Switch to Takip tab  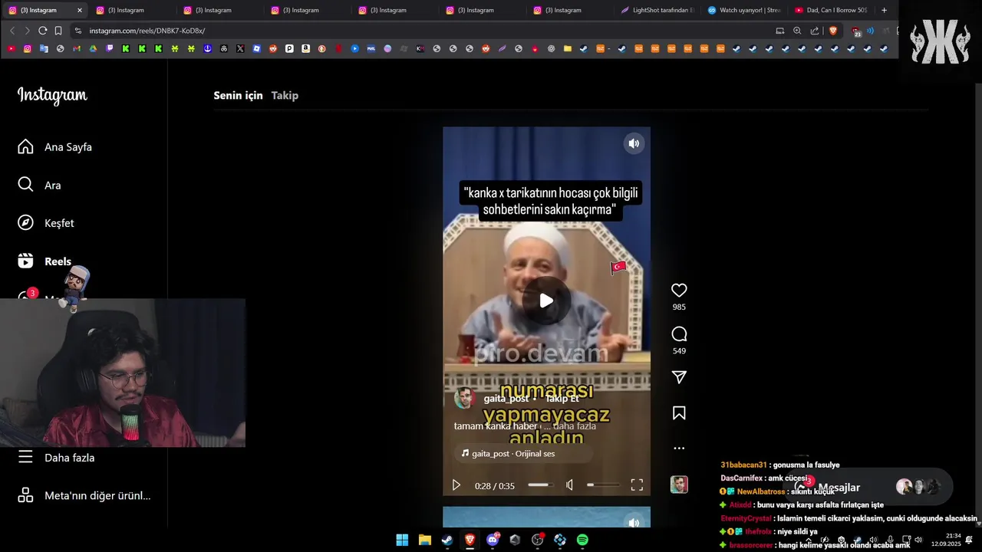pyautogui.click(x=285, y=95)
